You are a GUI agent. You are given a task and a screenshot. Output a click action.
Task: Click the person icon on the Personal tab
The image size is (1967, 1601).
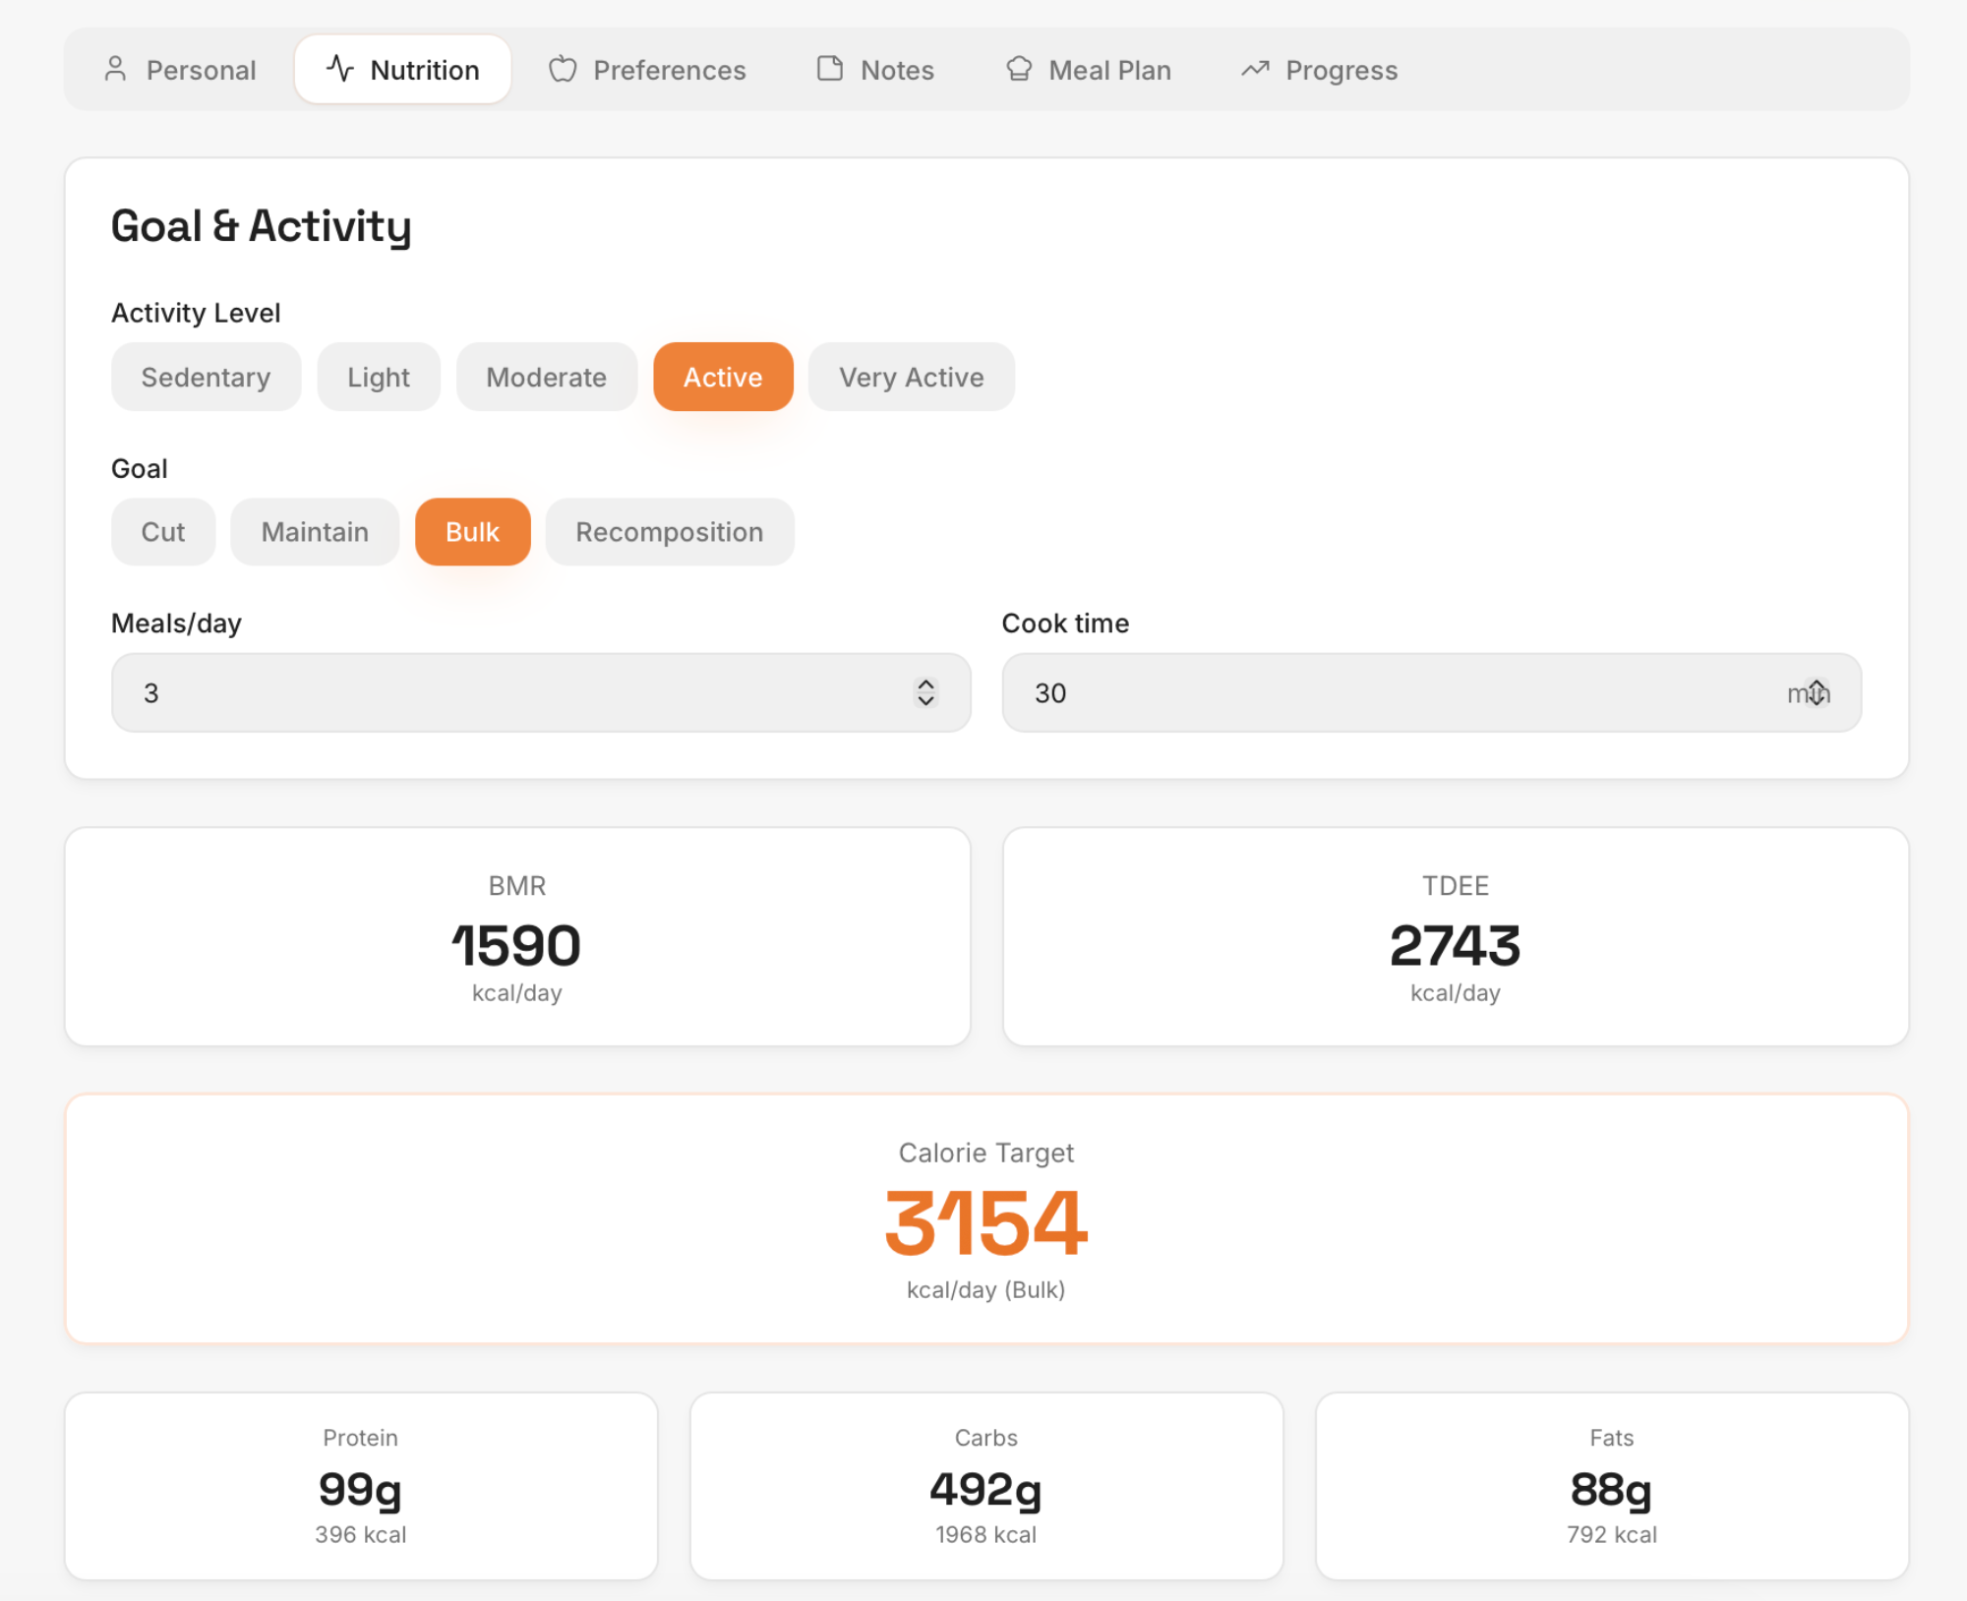(x=115, y=69)
